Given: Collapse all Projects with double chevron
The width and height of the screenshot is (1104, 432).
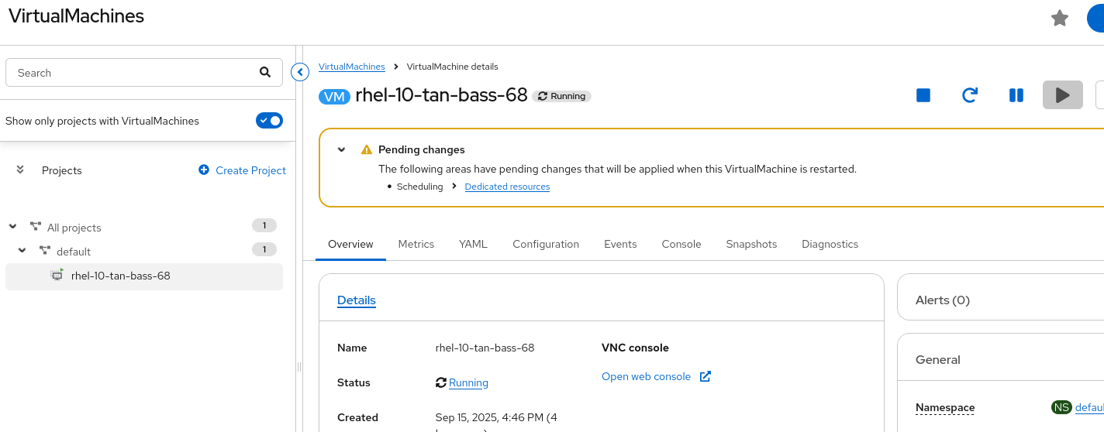Looking at the screenshot, I should [x=20, y=170].
